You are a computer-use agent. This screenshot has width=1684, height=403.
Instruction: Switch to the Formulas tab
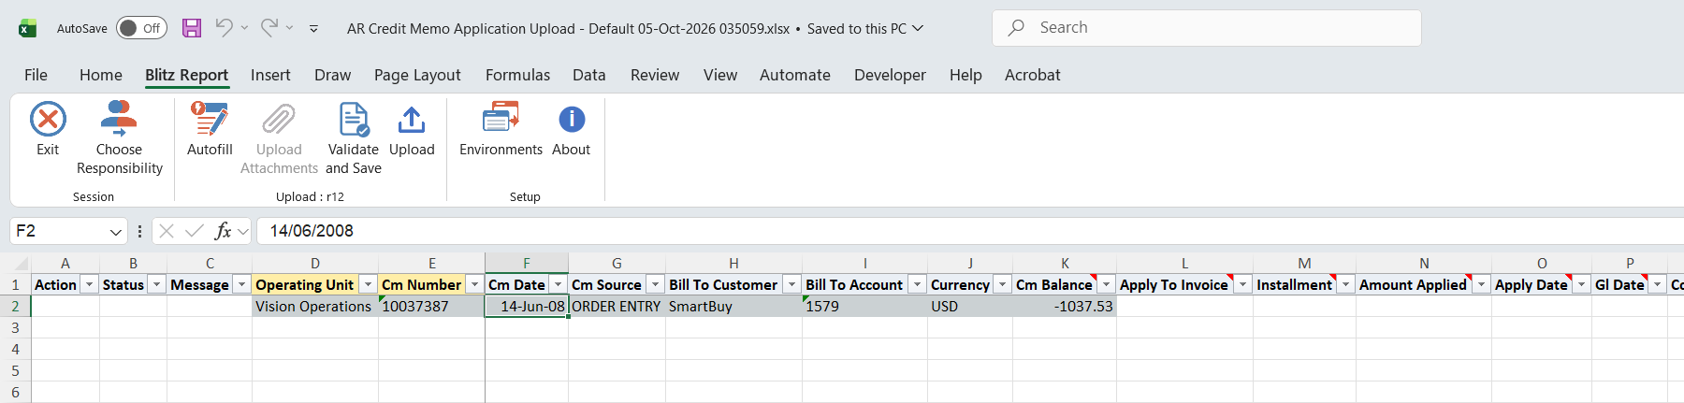pyautogui.click(x=517, y=75)
